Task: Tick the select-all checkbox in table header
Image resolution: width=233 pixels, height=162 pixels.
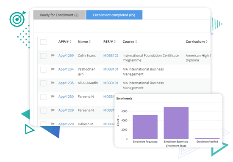Action: tap(43, 42)
